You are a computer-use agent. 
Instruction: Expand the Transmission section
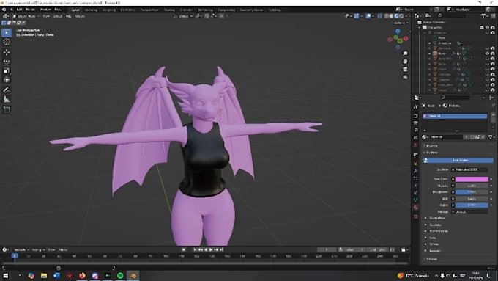point(438,231)
